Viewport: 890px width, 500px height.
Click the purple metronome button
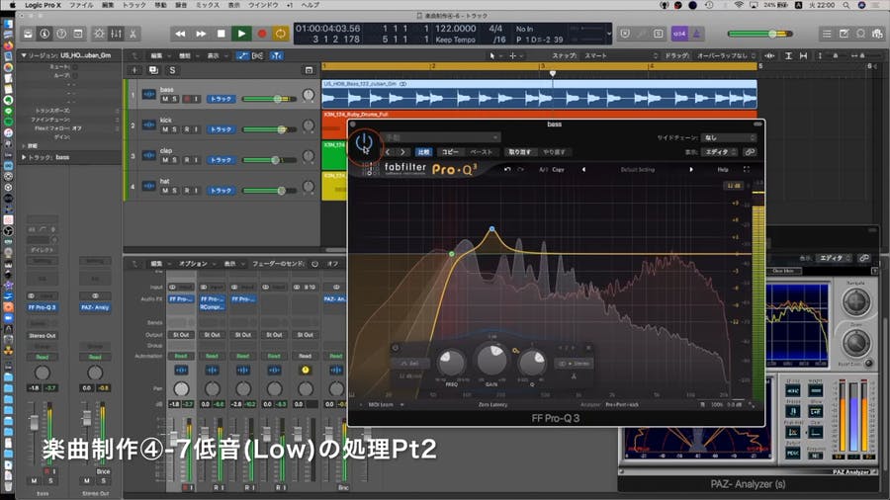pos(696,34)
